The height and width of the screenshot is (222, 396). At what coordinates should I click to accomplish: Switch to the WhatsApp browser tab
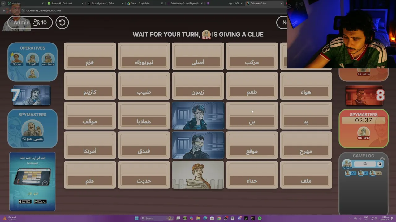tap(26, 3)
